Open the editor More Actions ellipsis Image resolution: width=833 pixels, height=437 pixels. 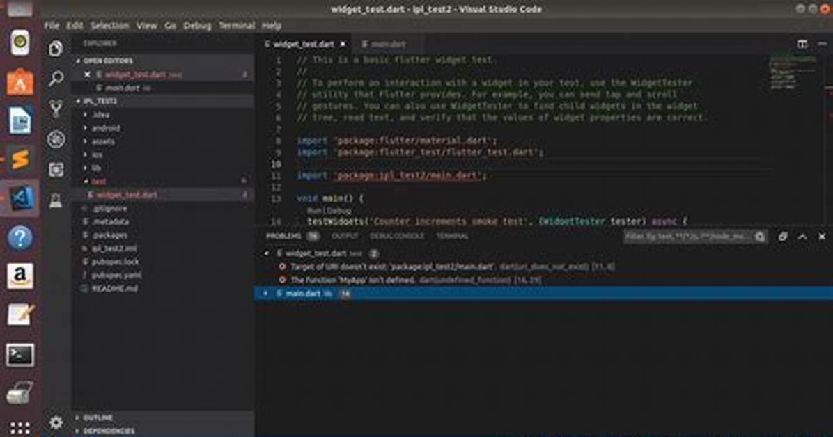tap(823, 44)
